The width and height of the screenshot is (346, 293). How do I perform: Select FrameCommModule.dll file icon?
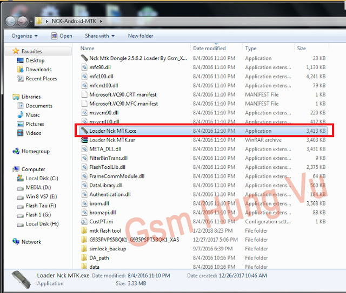[x=84, y=176]
